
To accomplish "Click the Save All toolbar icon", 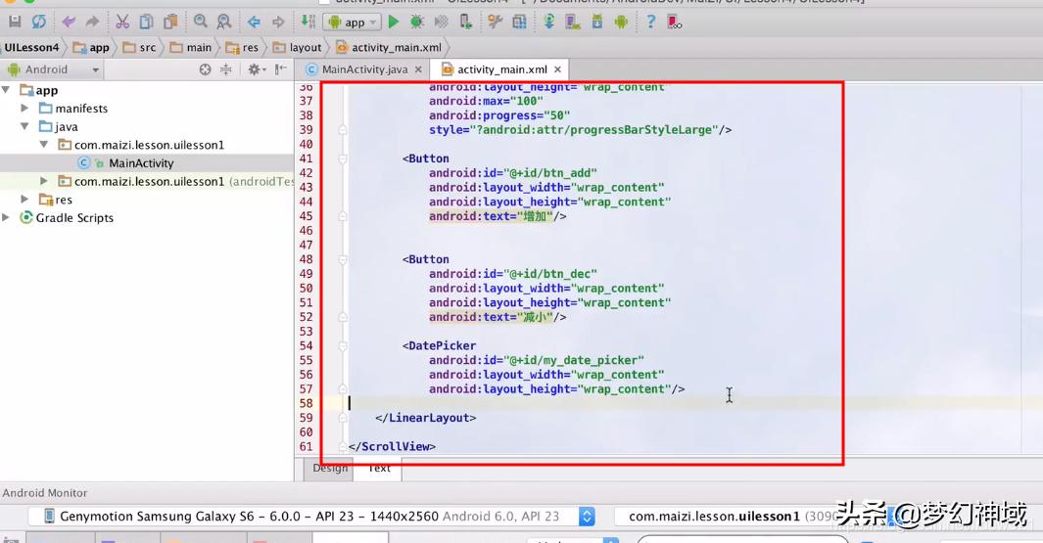I will point(14,21).
